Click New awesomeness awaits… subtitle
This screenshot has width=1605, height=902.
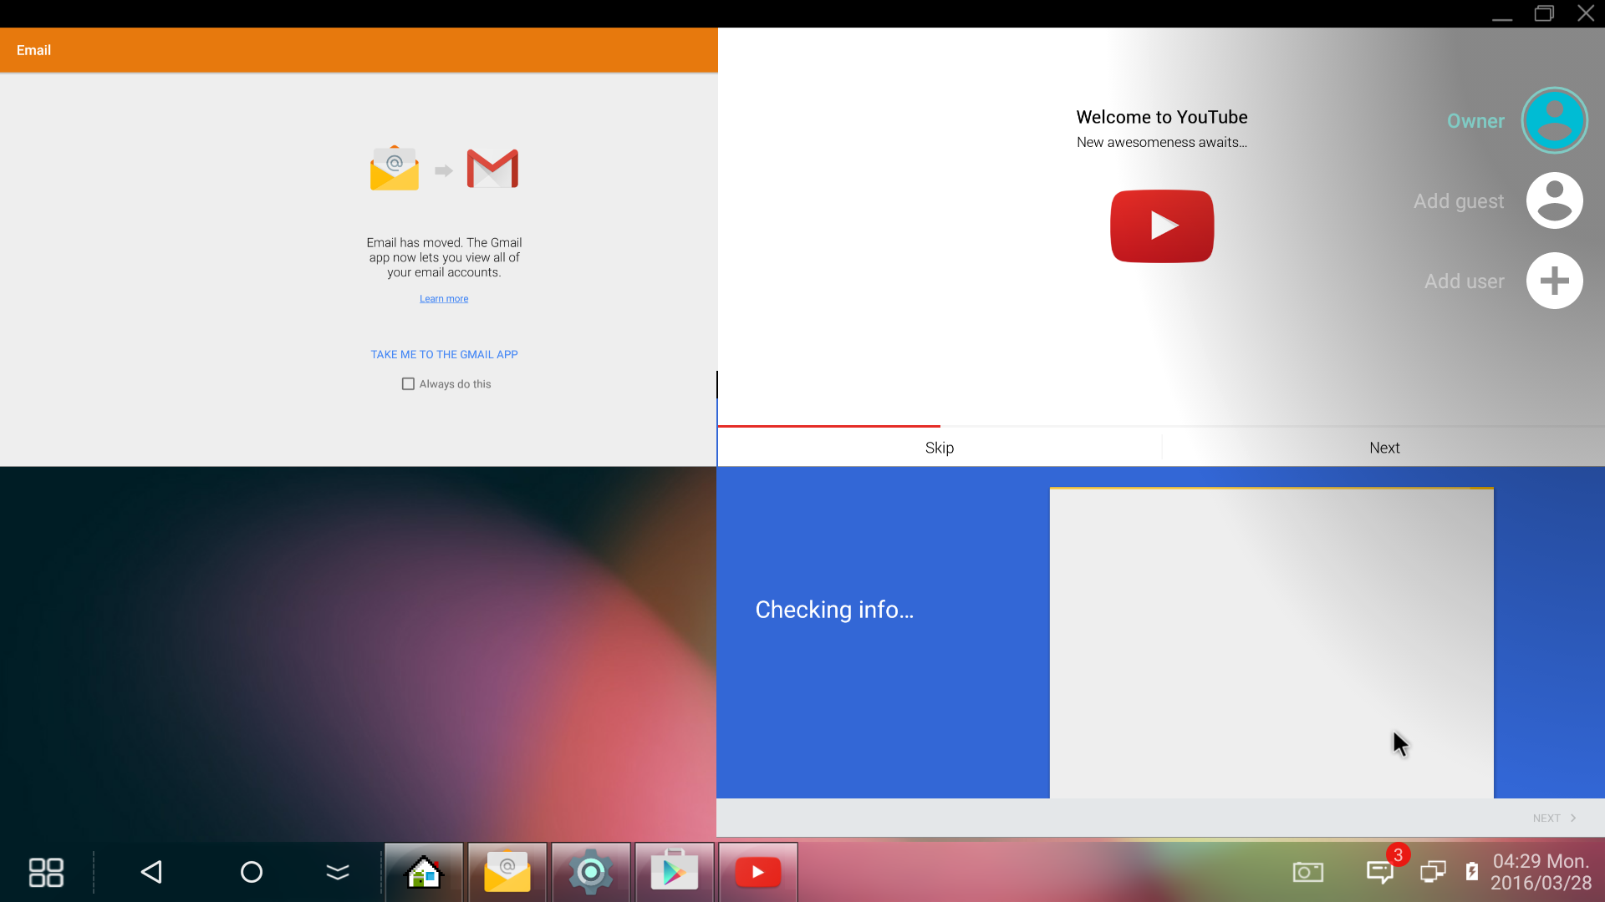point(1162,142)
